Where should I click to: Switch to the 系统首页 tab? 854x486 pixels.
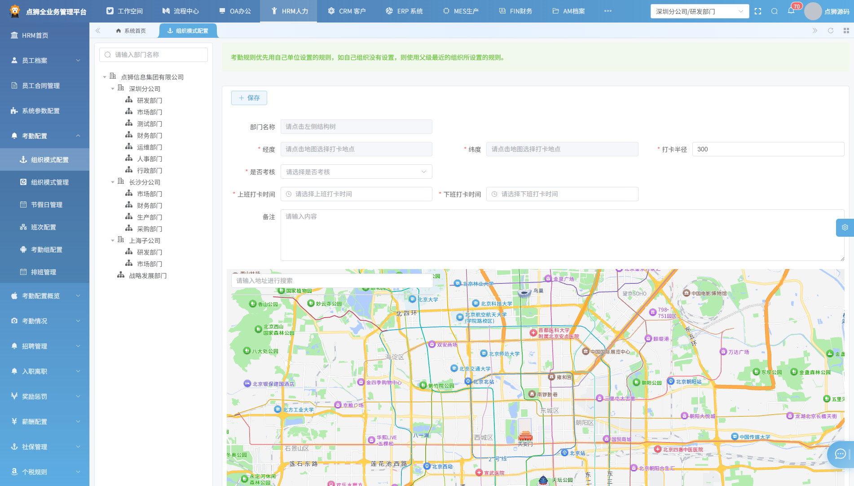(x=131, y=31)
